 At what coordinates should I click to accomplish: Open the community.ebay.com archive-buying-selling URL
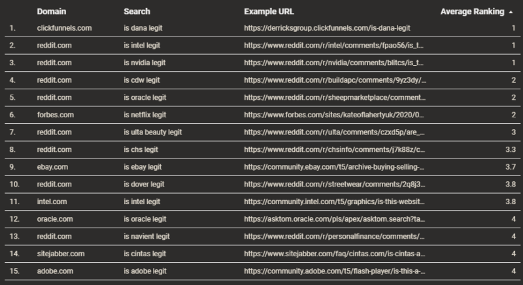coord(335,166)
